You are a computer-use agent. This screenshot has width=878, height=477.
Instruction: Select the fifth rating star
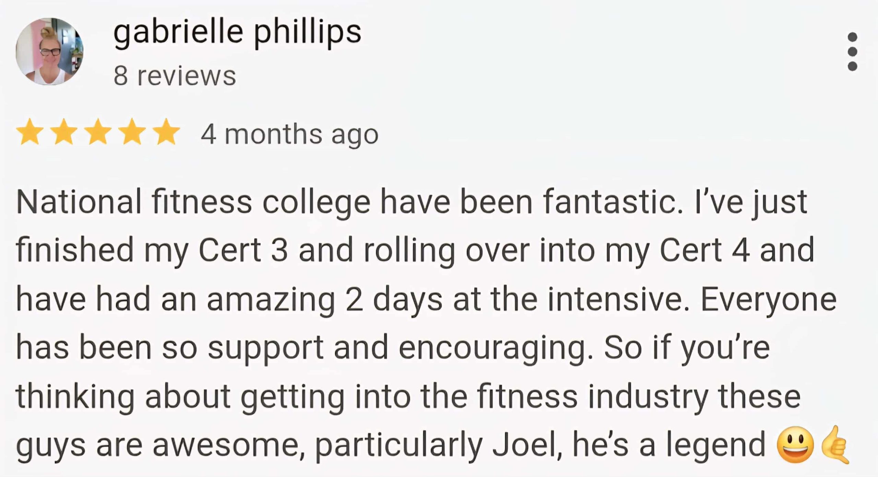(166, 132)
